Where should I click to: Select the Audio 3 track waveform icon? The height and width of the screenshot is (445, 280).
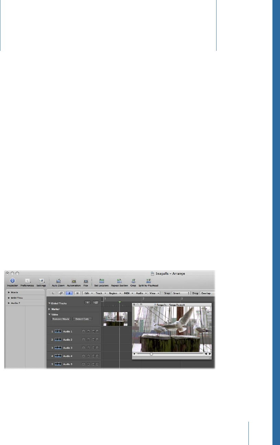click(x=58, y=348)
